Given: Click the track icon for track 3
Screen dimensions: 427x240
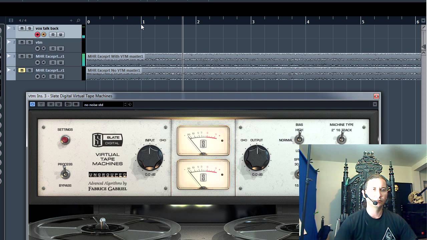Looking at the screenshot, I should pos(9,56).
